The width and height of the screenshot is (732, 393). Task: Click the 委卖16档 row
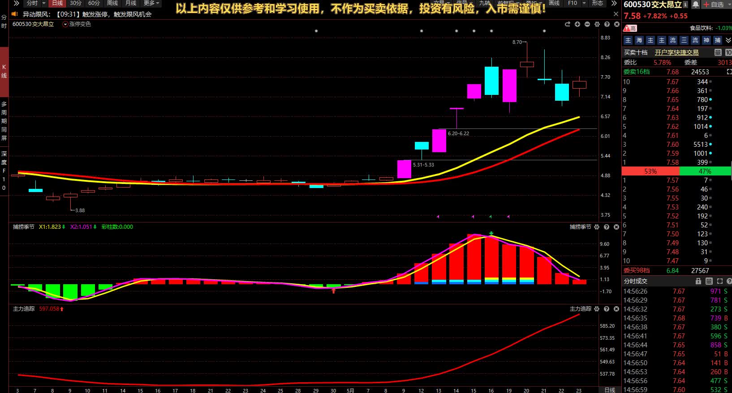[677, 72]
